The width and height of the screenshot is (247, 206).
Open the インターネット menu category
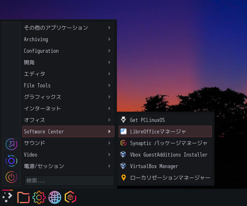pyautogui.click(x=68, y=108)
